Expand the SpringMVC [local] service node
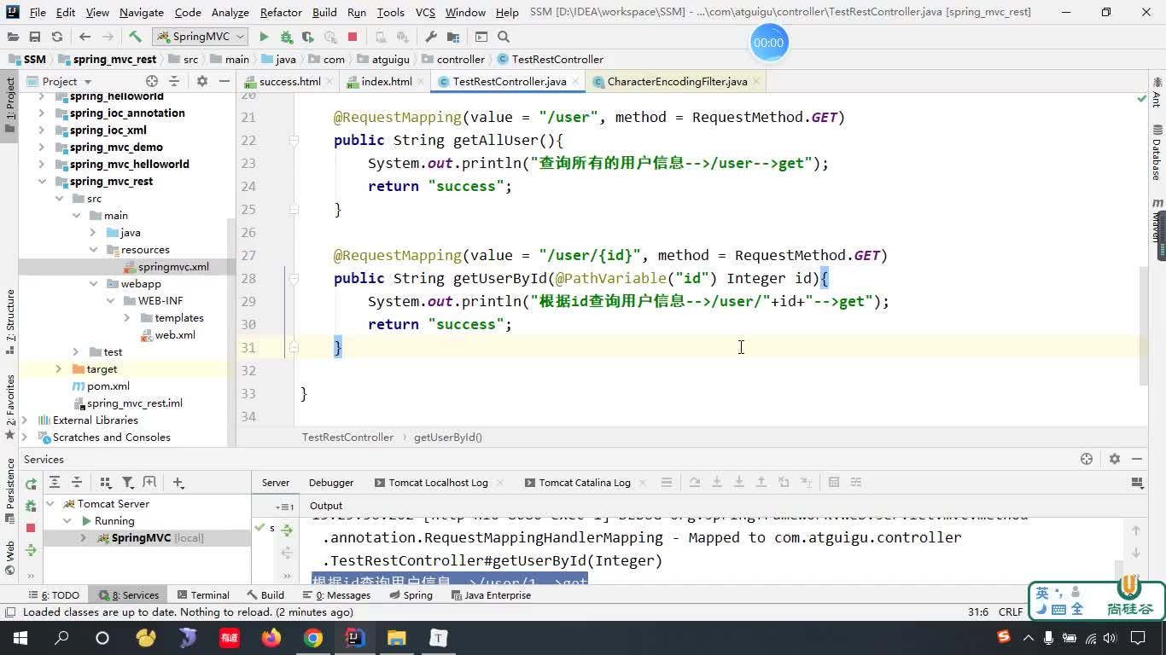Image resolution: width=1166 pixels, height=655 pixels. [83, 537]
